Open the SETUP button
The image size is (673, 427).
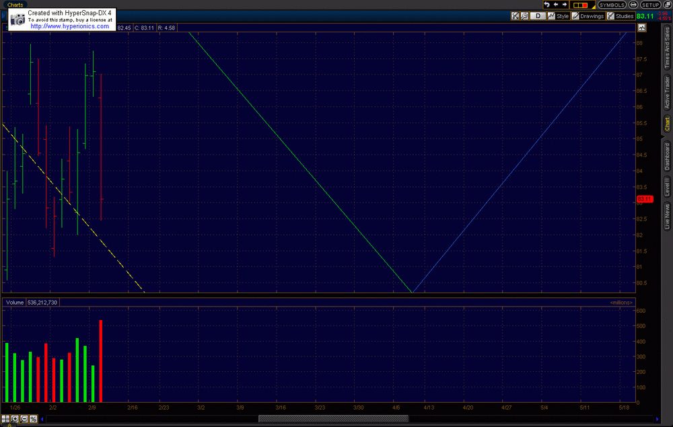click(650, 5)
